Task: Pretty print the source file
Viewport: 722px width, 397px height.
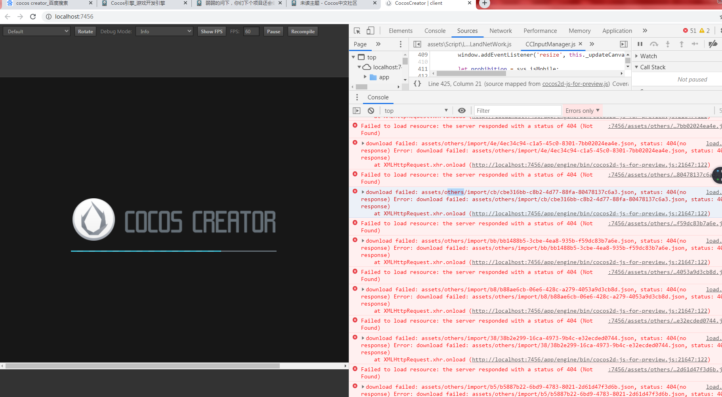Action: pyautogui.click(x=417, y=84)
